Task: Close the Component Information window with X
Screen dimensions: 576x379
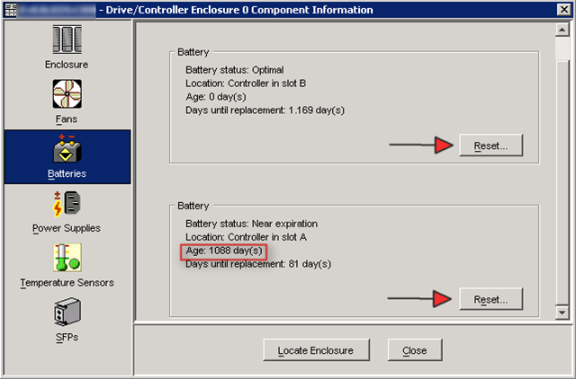Action: (x=563, y=10)
